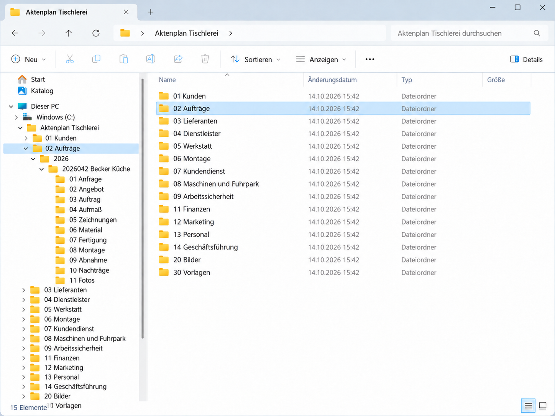
Task: Click the Rename icon in toolbar
Action: (151, 59)
